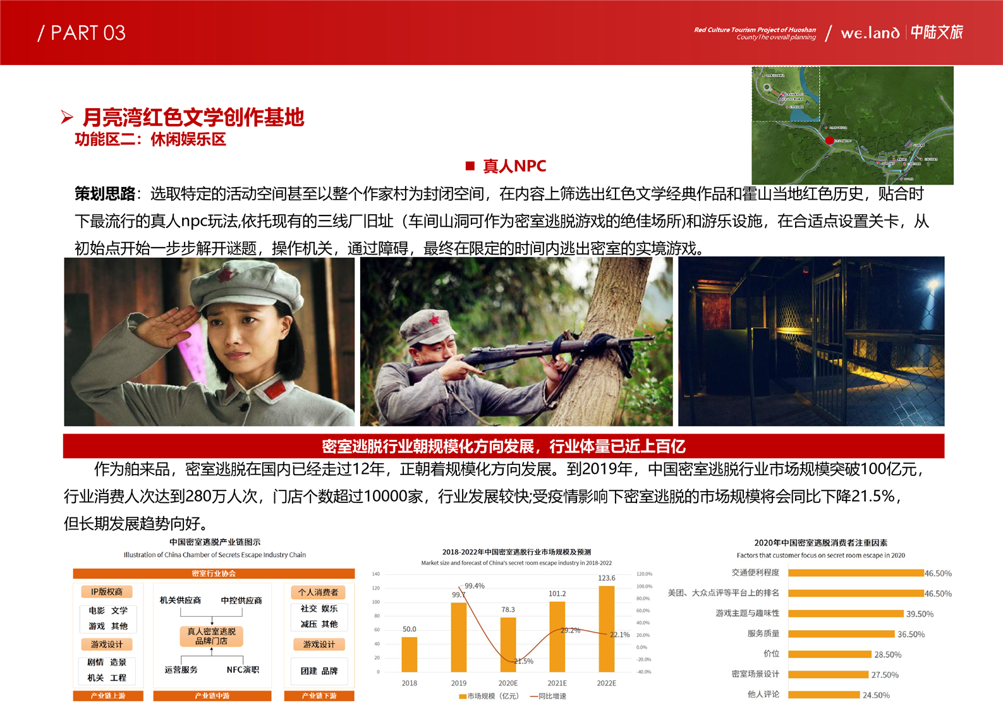Viewport: 1003px width, 709px height.
Task: Click the 2020E bar labeled 78.3
Action: coord(508,645)
